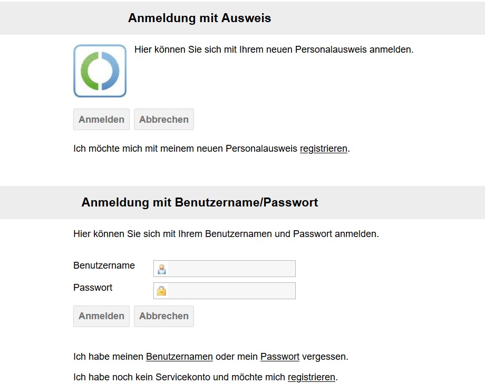
Task: Click Anmelden below the password field
Action: click(x=101, y=316)
